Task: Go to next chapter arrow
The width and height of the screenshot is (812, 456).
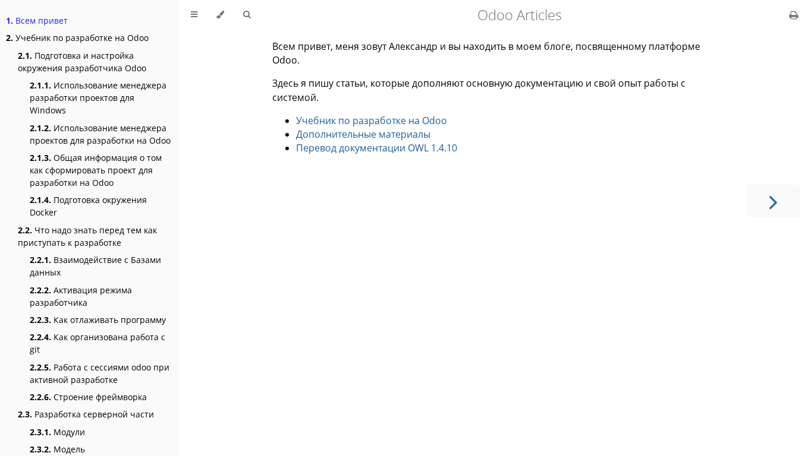Action: coord(773,202)
